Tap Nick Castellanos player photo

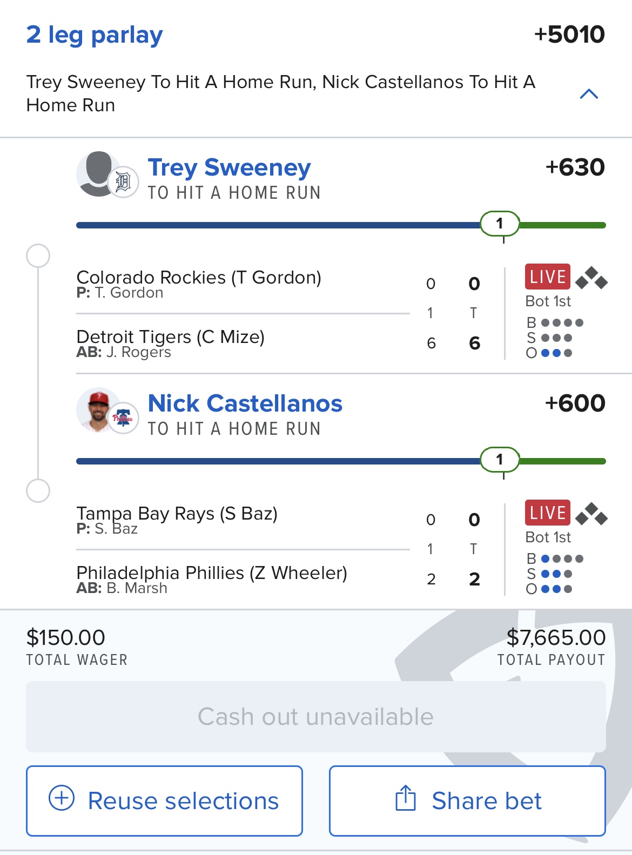(x=97, y=409)
